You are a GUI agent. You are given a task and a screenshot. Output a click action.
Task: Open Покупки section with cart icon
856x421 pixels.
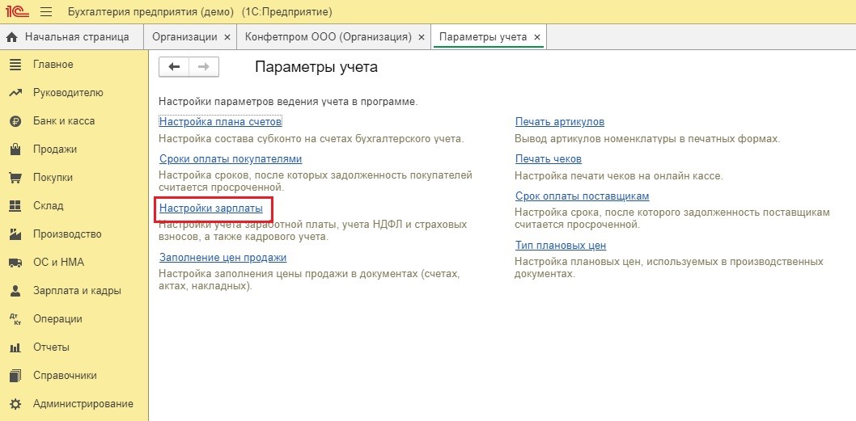coord(53,178)
